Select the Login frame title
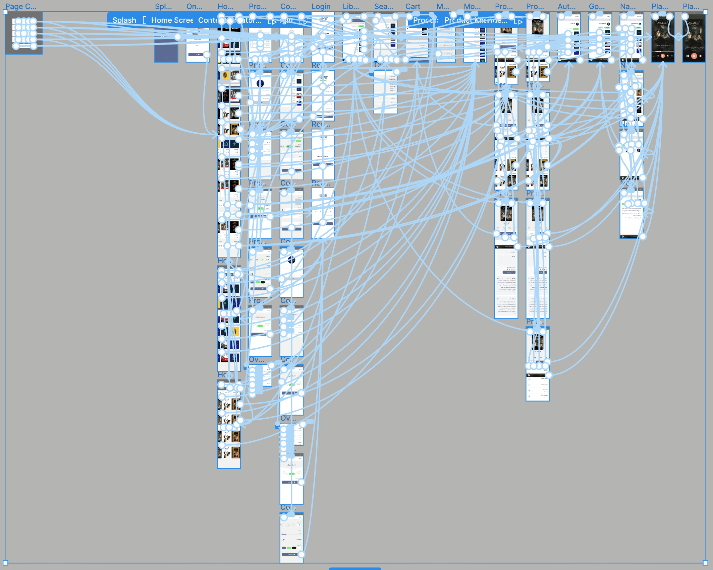This screenshot has width=713, height=570. coord(321,6)
